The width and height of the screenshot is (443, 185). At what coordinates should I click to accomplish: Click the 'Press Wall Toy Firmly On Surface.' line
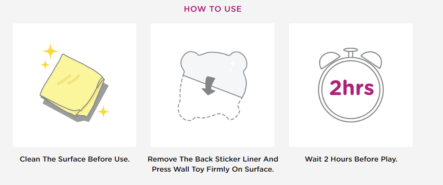click(213, 170)
